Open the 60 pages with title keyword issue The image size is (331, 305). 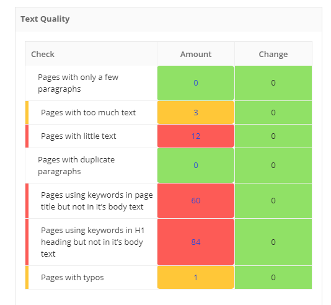(196, 200)
